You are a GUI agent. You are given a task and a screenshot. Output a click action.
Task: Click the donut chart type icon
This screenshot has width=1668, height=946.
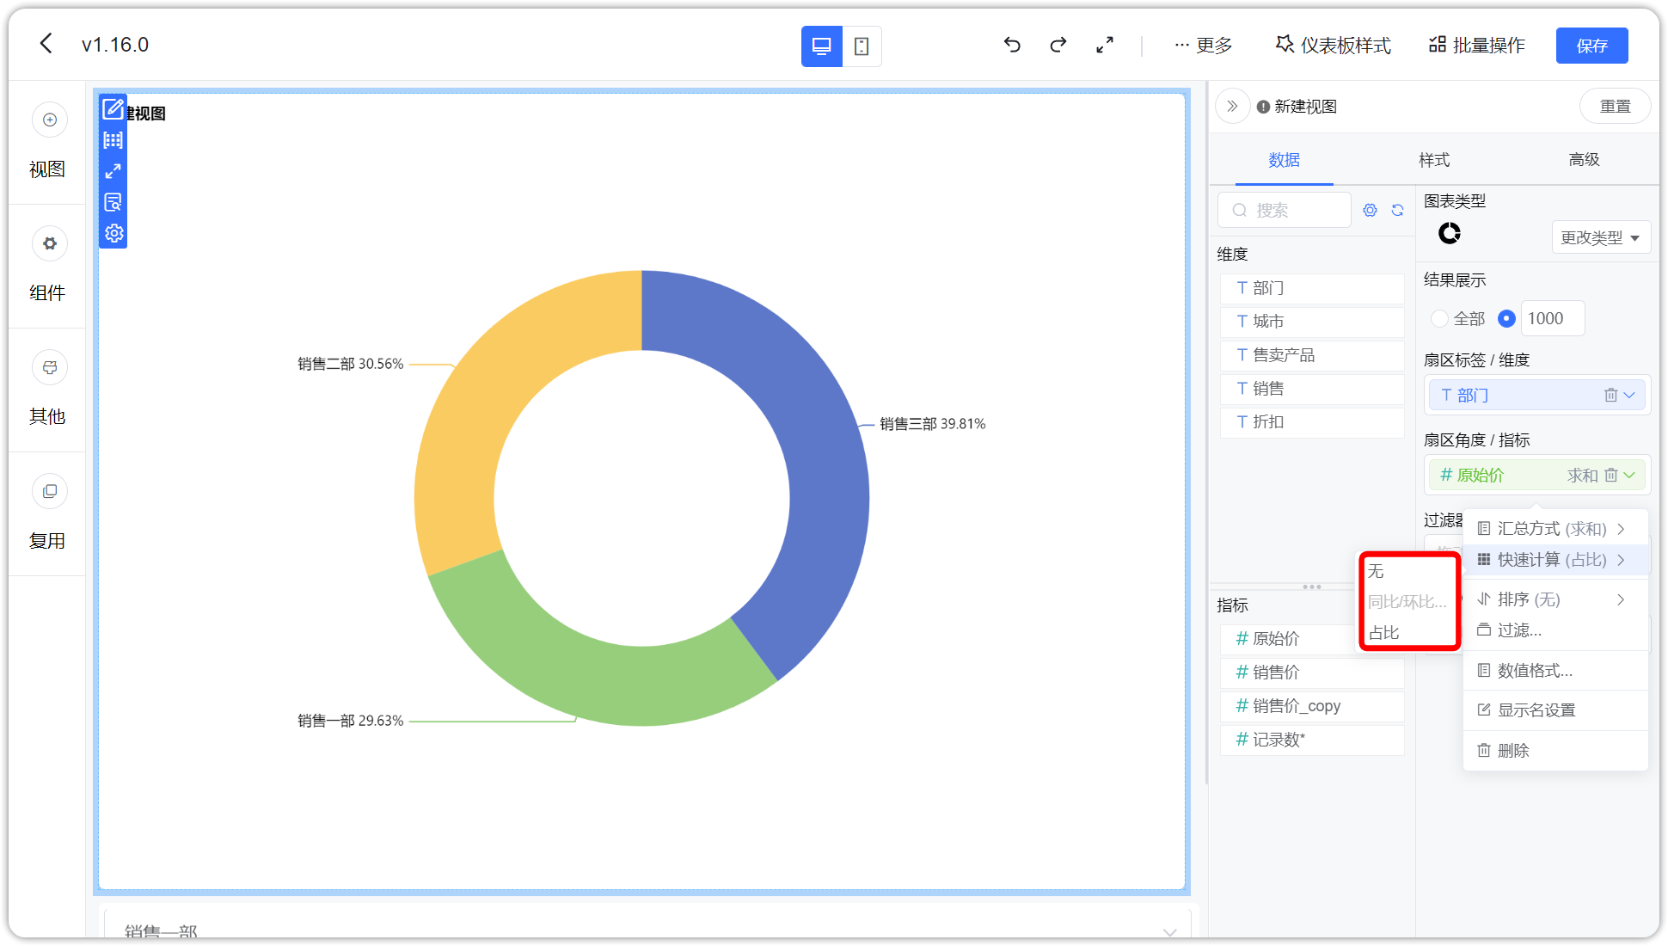pyautogui.click(x=1450, y=233)
